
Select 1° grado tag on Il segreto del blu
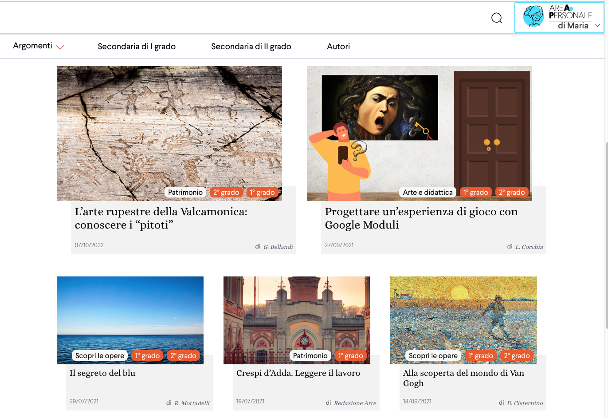click(x=147, y=355)
